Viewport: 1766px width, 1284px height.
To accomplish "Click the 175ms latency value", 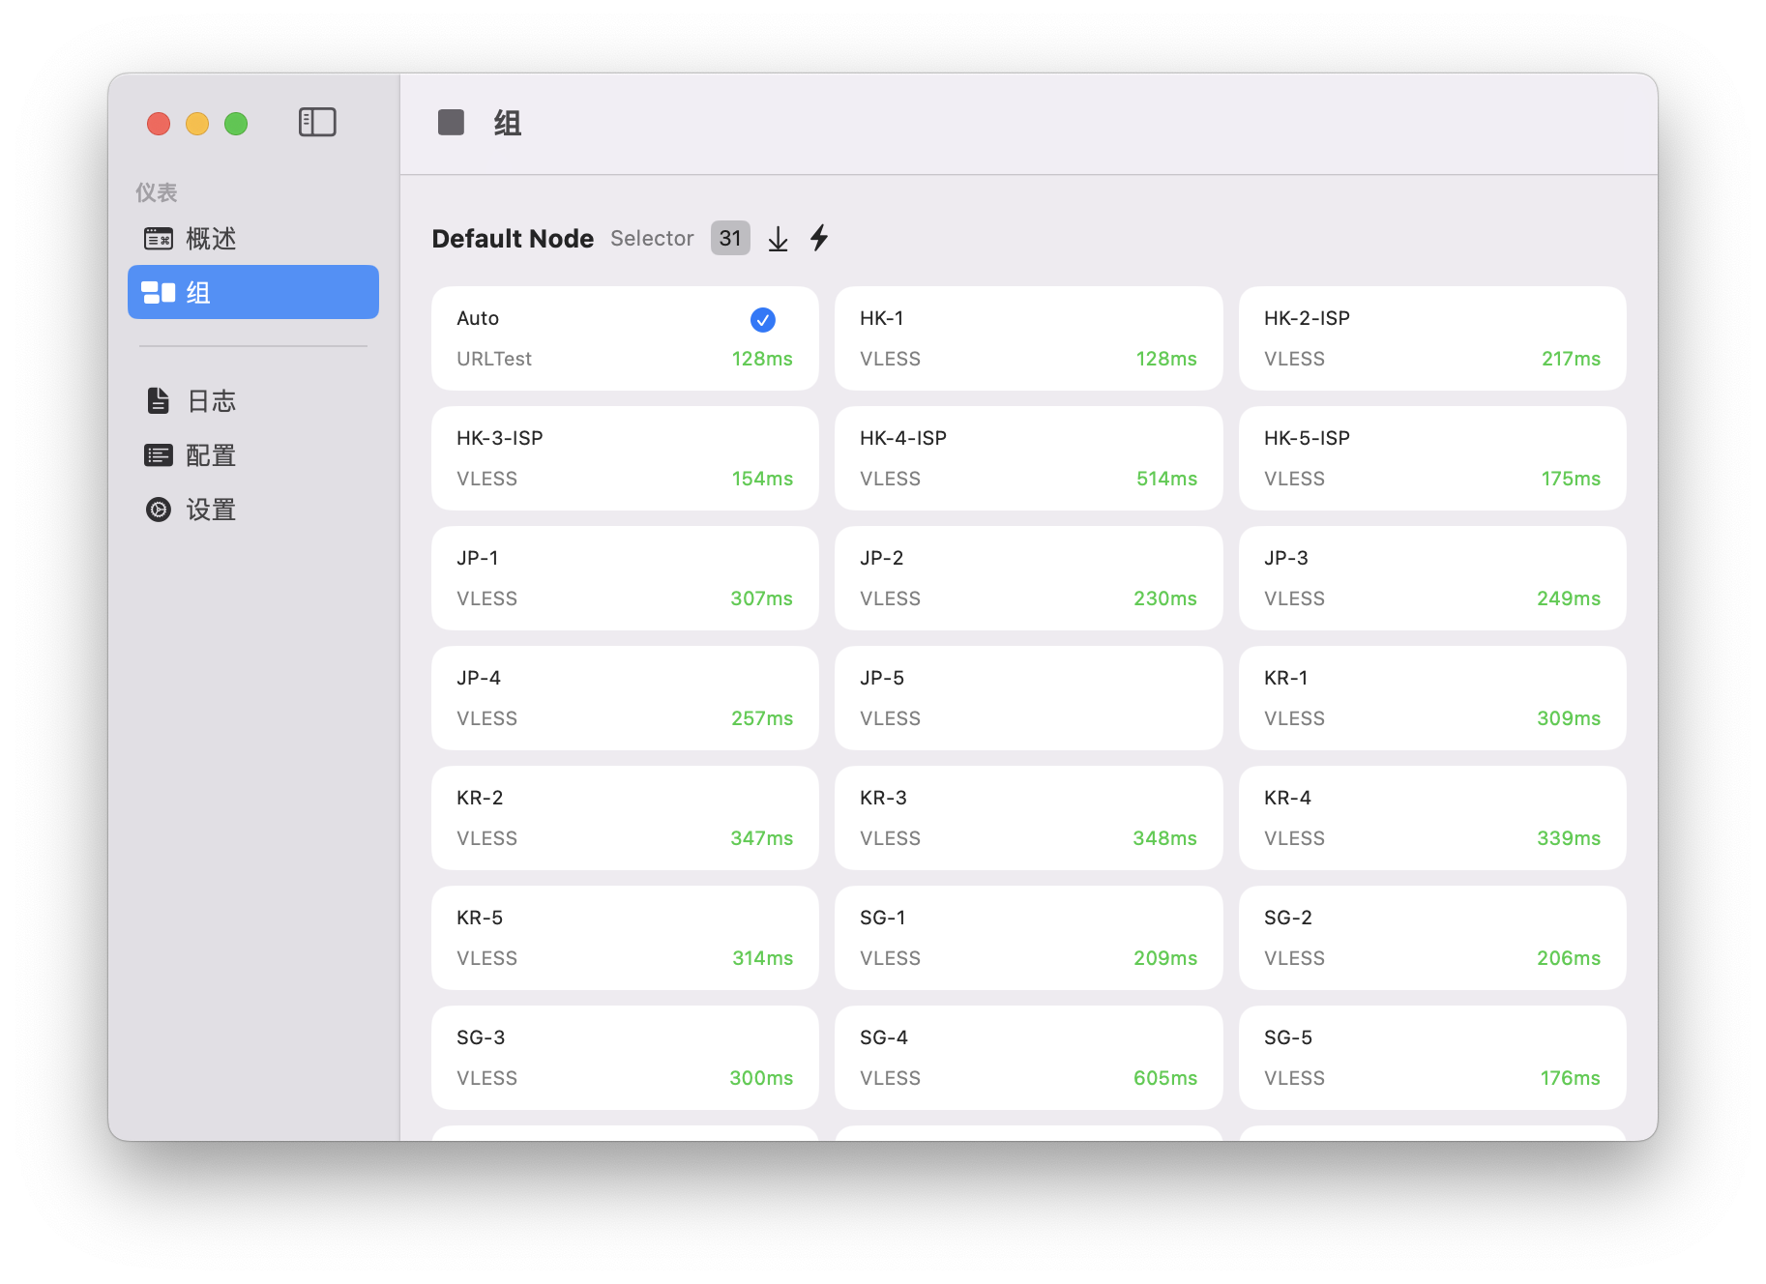I will coord(1571,479).
